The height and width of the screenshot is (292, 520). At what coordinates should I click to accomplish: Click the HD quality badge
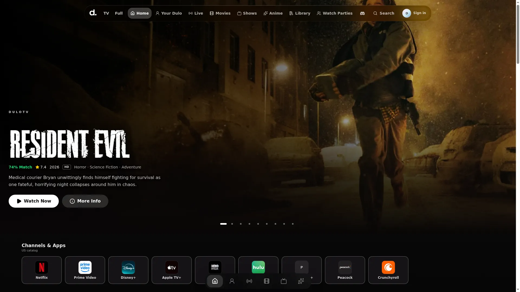click(x=67, y=167)
